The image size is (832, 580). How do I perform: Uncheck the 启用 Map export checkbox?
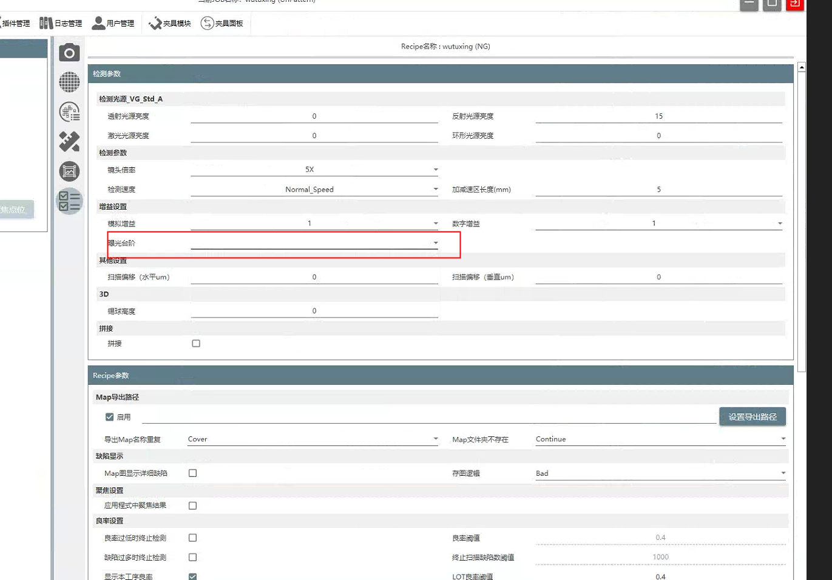tap(110, 417)
